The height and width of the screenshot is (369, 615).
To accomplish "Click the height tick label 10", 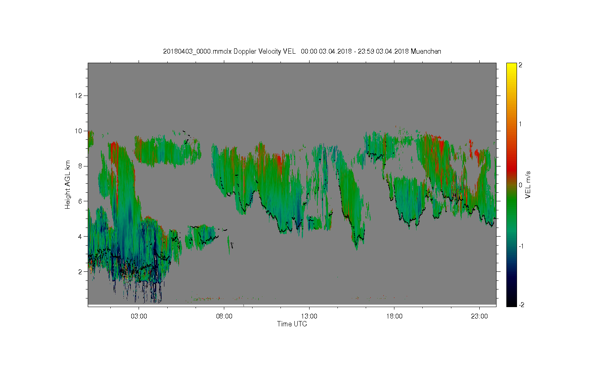I will click(x=79, y=131).
